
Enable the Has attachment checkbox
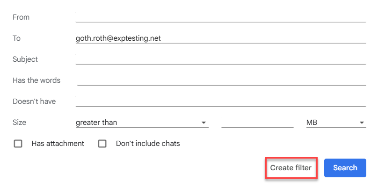[x=18, y=144]
